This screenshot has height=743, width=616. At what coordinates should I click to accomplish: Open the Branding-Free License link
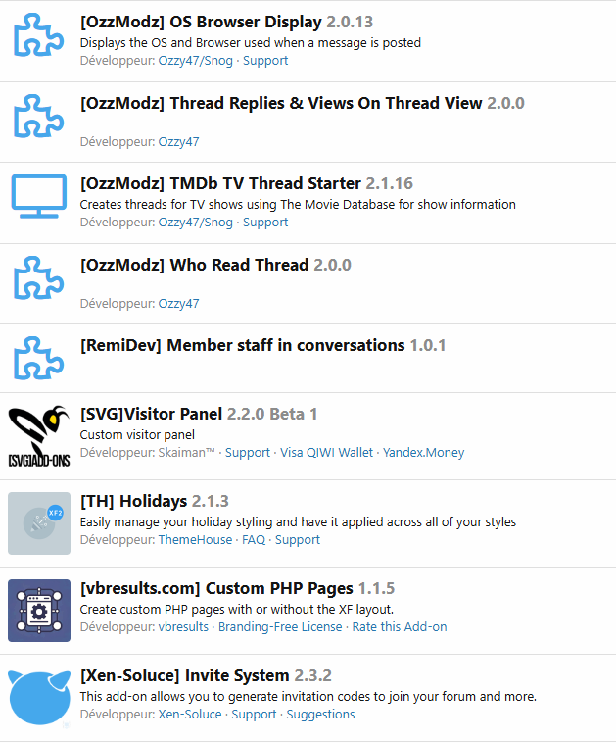pyautogui.click(x=280, y=627)
